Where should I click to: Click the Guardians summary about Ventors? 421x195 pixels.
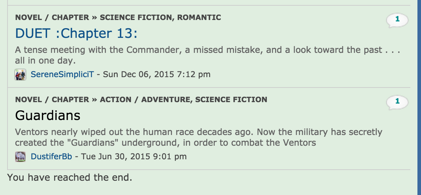pos(198,137)
